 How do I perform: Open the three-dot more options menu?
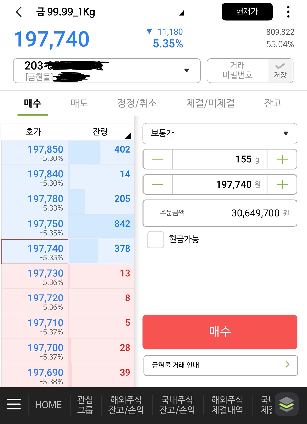[x=288, y=12]
